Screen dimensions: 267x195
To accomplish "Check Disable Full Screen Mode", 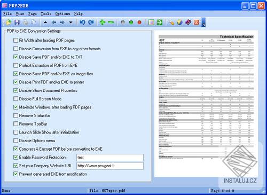I will (15, 99).
